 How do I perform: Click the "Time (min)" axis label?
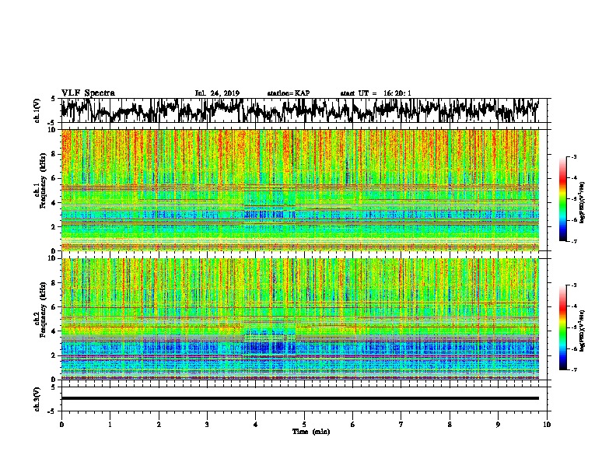tap(311, 432)
